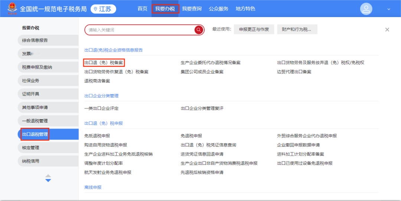The image size is (401, 201).
Task: Change the 江苏 location selector
Action: pyautogui.click(x=103, y=9)
